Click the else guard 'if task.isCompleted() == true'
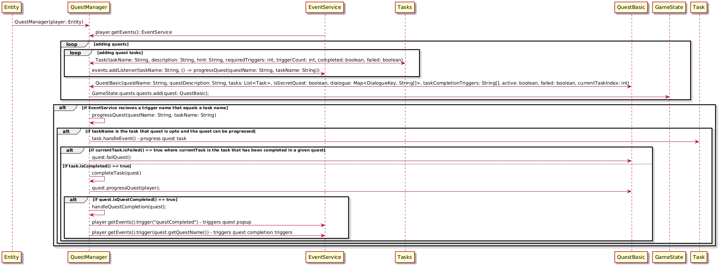Screen dimensions: 720x267 click(x=97, y=166)
